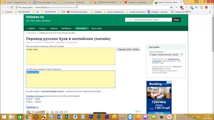Follow the 'подробнее >>' link
214x120 pixels.
point(32,107)
